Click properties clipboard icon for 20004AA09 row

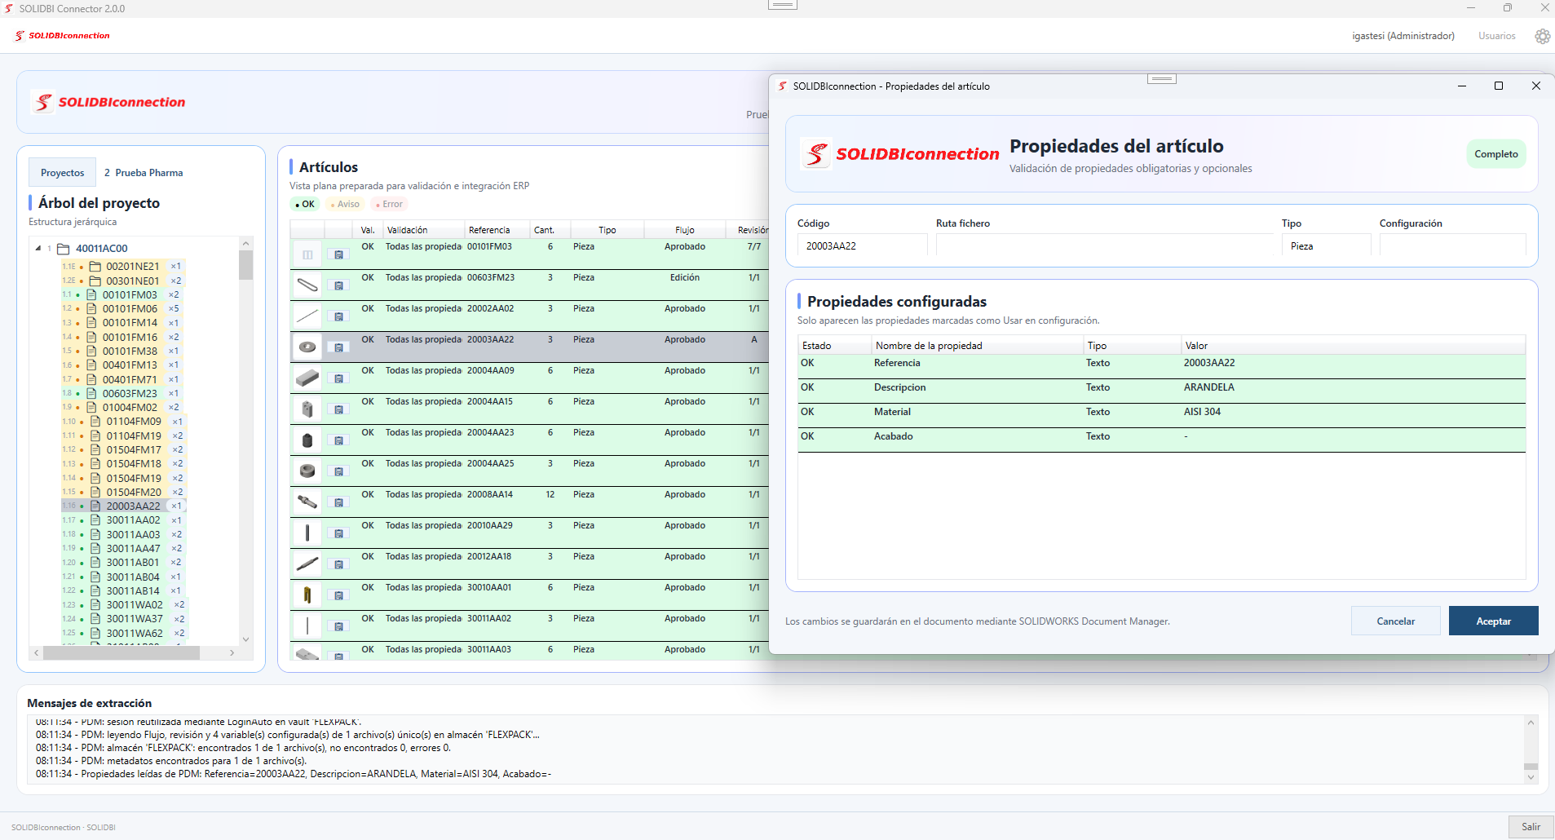coord(338,378)
